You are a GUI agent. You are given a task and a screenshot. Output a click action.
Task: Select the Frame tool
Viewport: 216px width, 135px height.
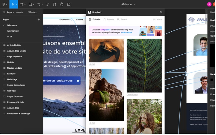coord(22,4)
